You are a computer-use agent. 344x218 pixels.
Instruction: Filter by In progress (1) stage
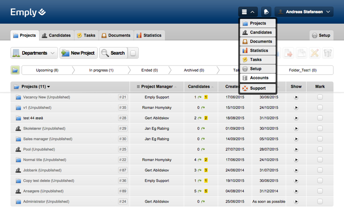click(x=101, y=70)
